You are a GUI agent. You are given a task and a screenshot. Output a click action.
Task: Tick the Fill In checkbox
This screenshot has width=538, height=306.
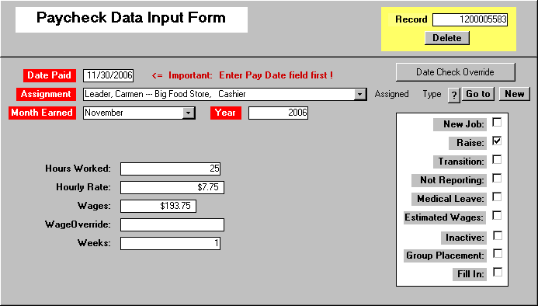pos(498,272)
